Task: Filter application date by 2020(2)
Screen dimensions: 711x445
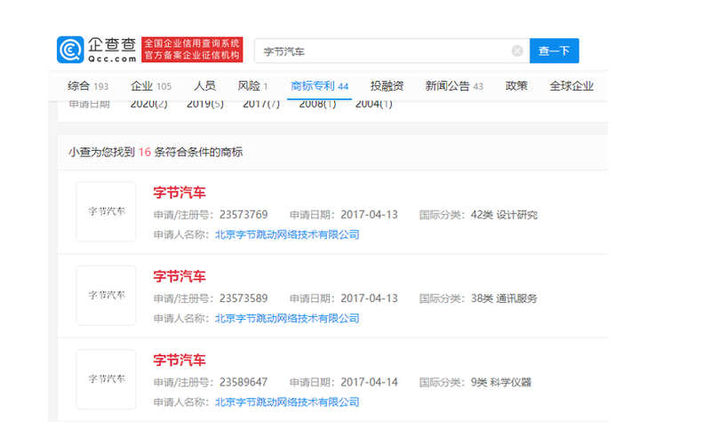Action: click(x=148, y=105)
